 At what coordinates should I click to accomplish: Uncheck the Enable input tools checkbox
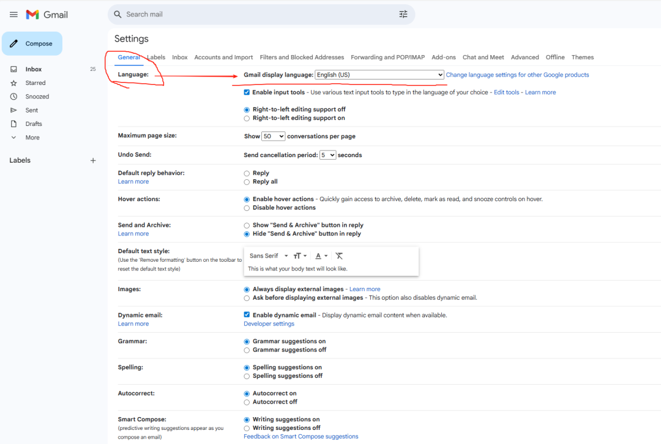click(x=247, y=92)
